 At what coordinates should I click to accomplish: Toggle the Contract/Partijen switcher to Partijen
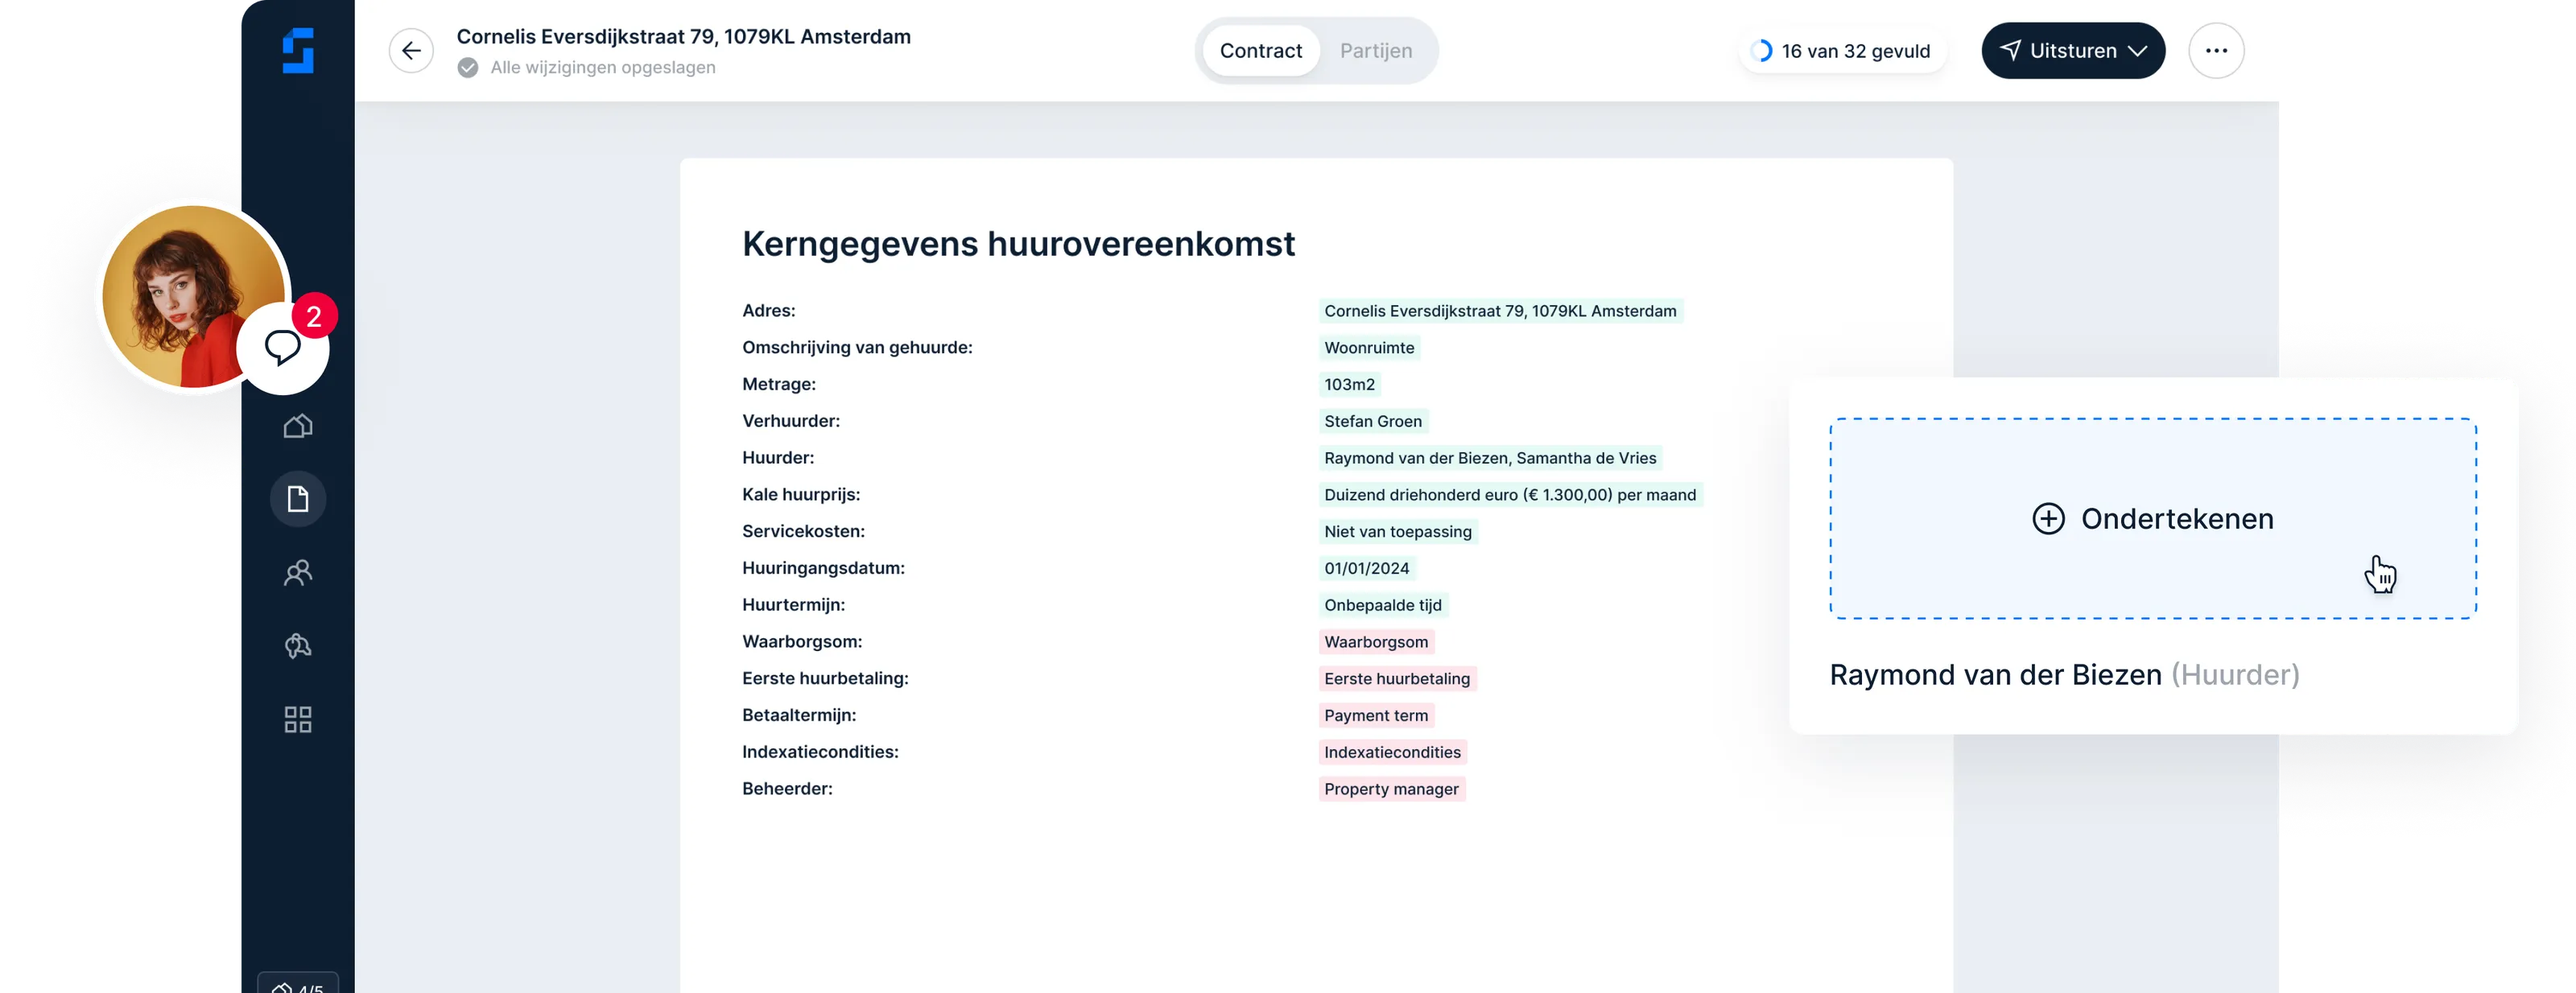point(1376,50)
